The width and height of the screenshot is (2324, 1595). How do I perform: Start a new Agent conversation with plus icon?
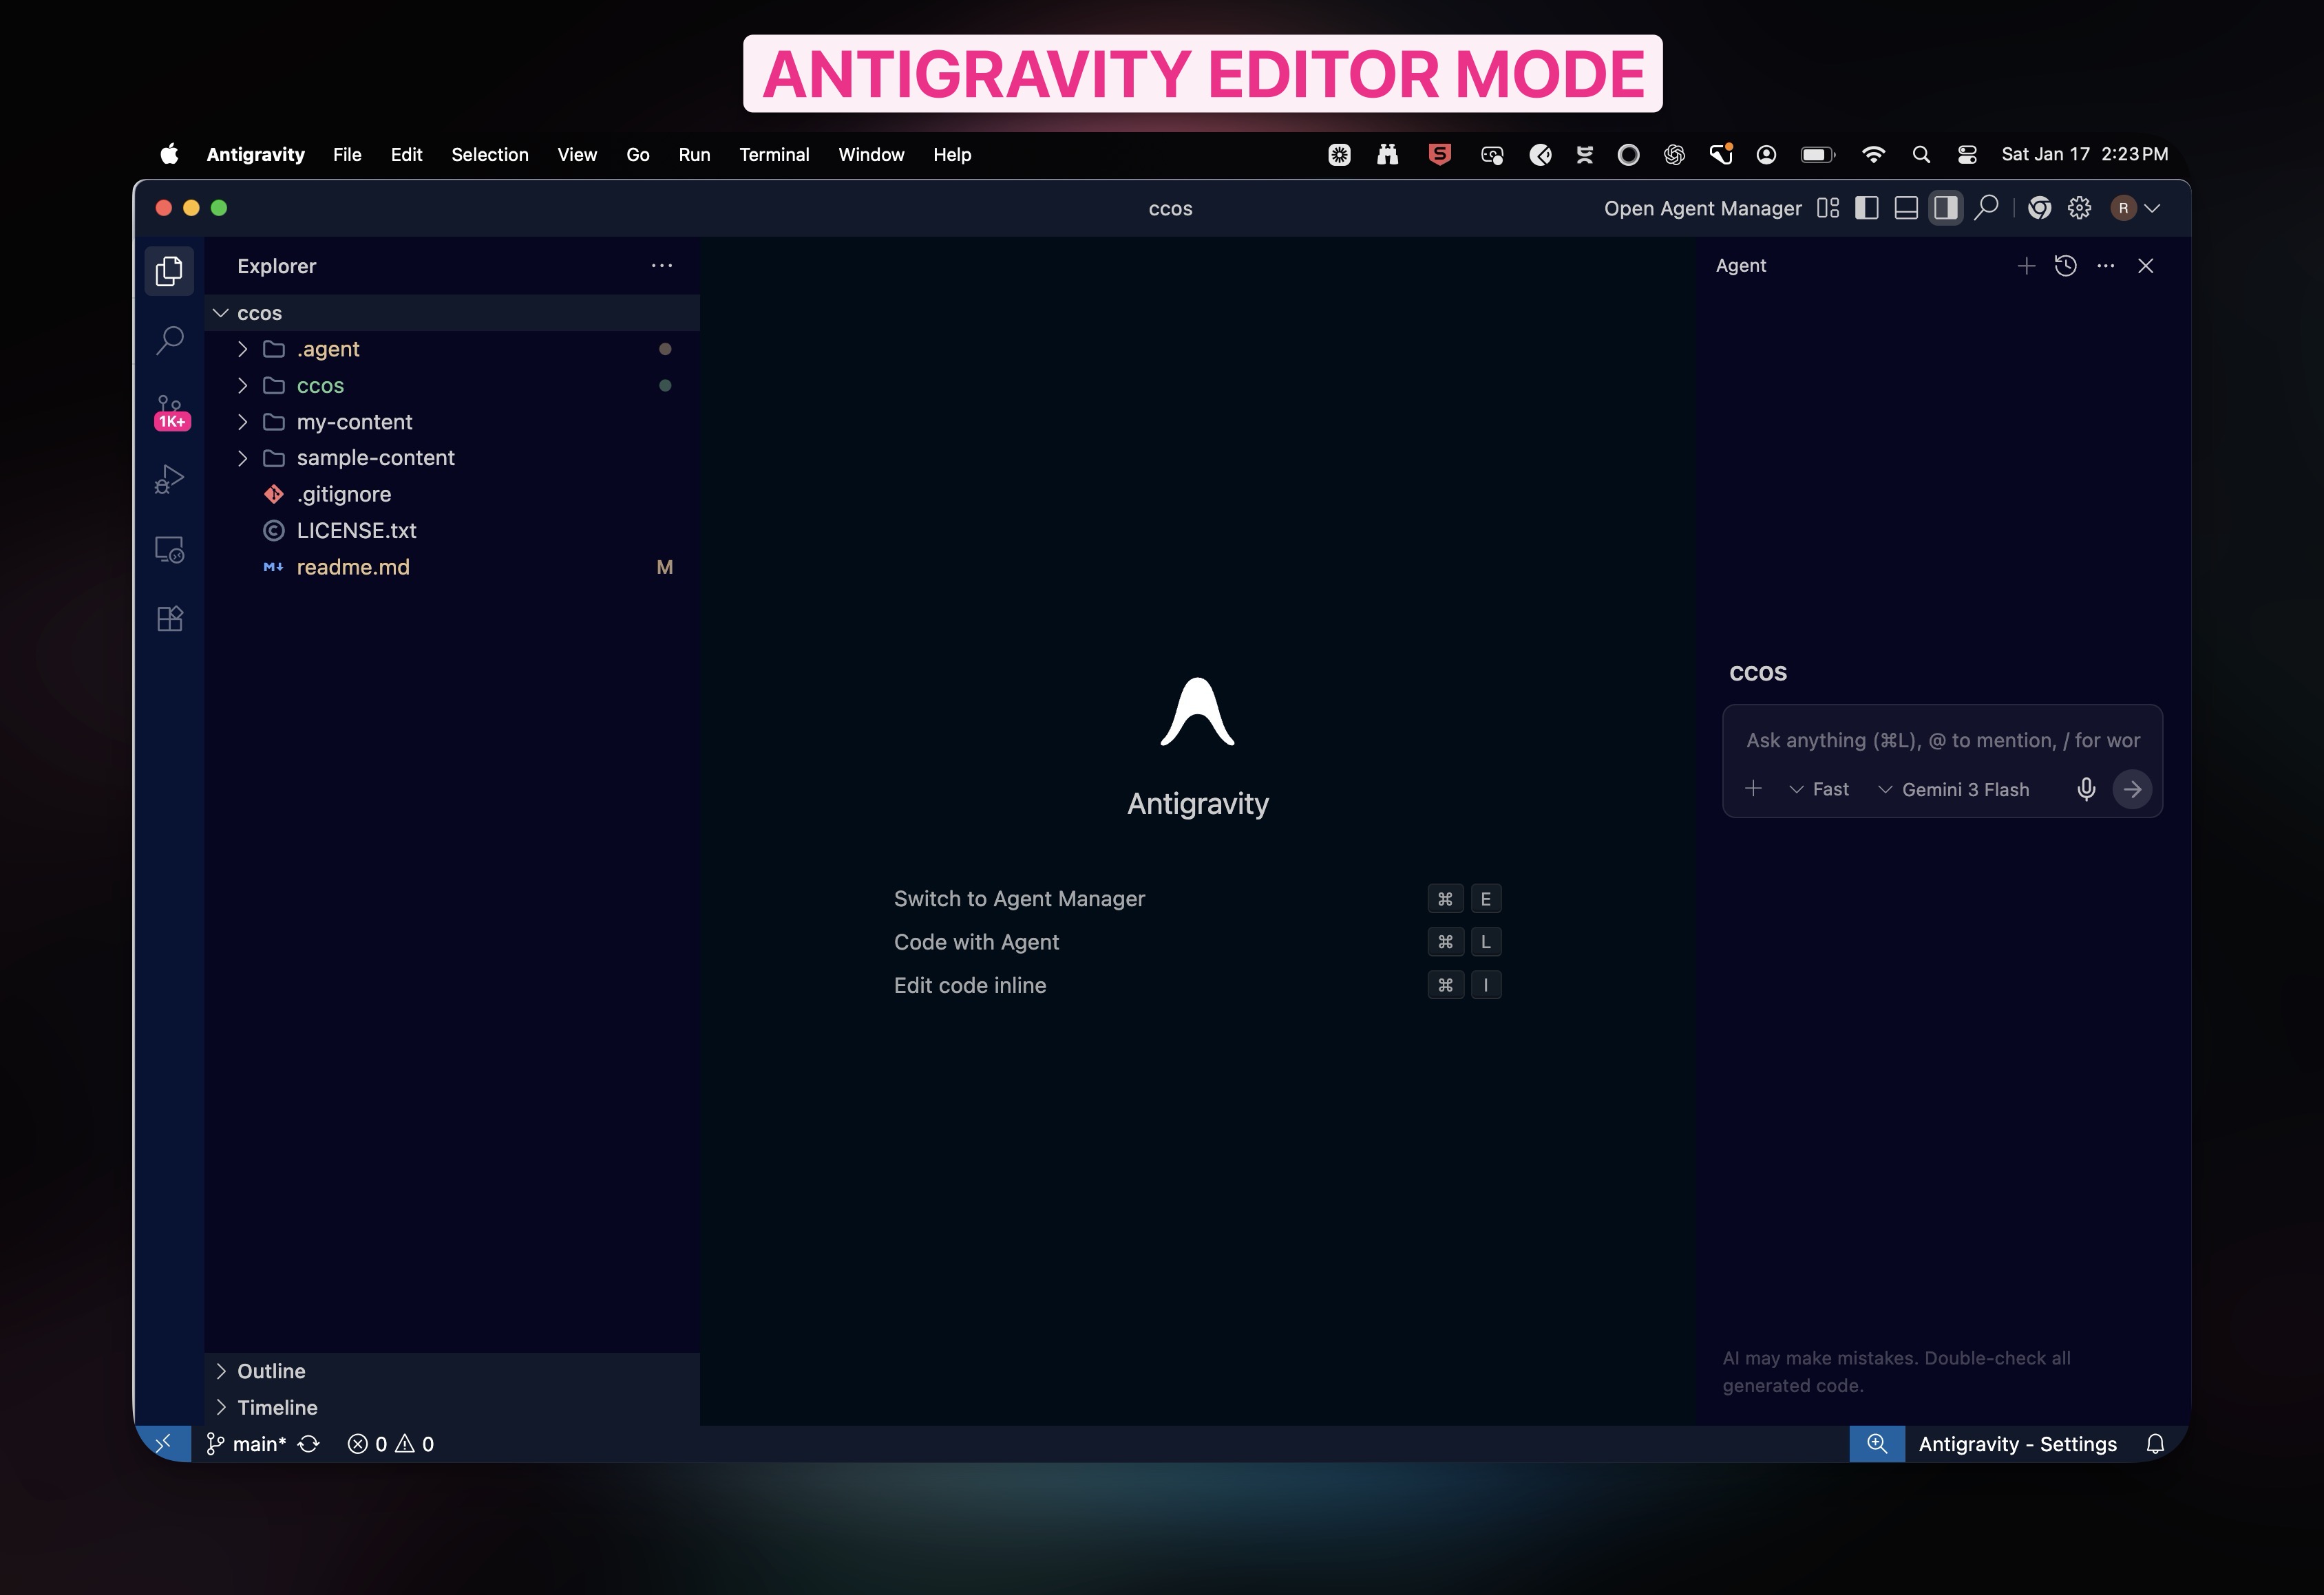2026,265
